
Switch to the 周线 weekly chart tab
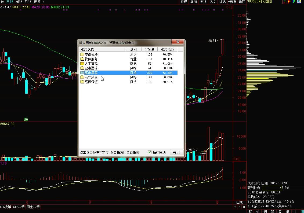click(x=19, y=2)
